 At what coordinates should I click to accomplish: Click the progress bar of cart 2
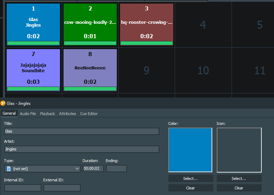coord(90,43)
